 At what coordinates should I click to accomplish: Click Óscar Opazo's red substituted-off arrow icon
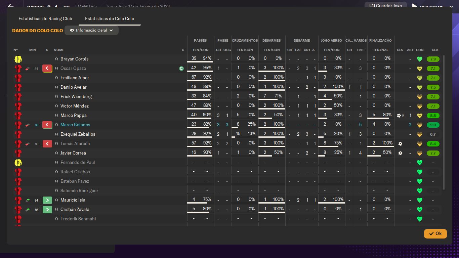pyautogui.click(x=47, y=69)
